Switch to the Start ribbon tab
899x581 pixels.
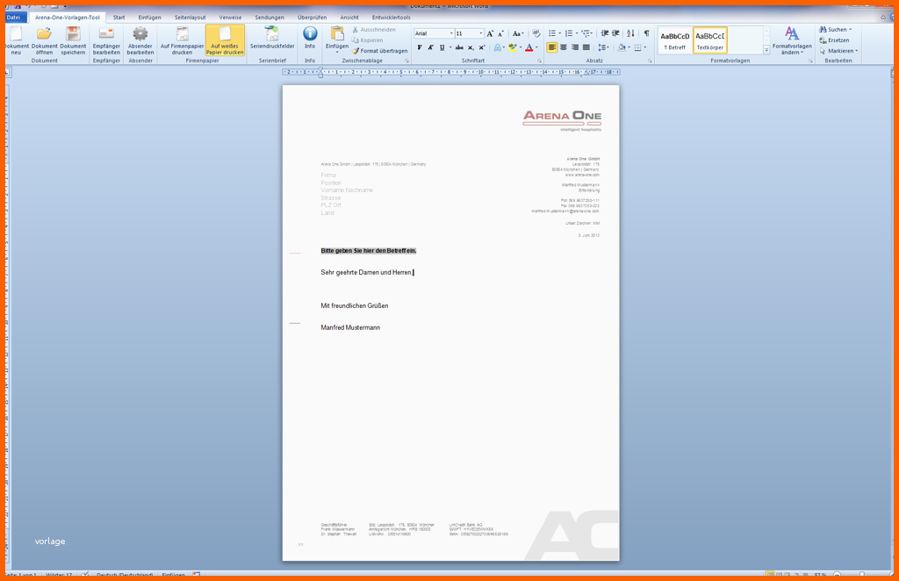pyautogui.click(x=119, y=18)
